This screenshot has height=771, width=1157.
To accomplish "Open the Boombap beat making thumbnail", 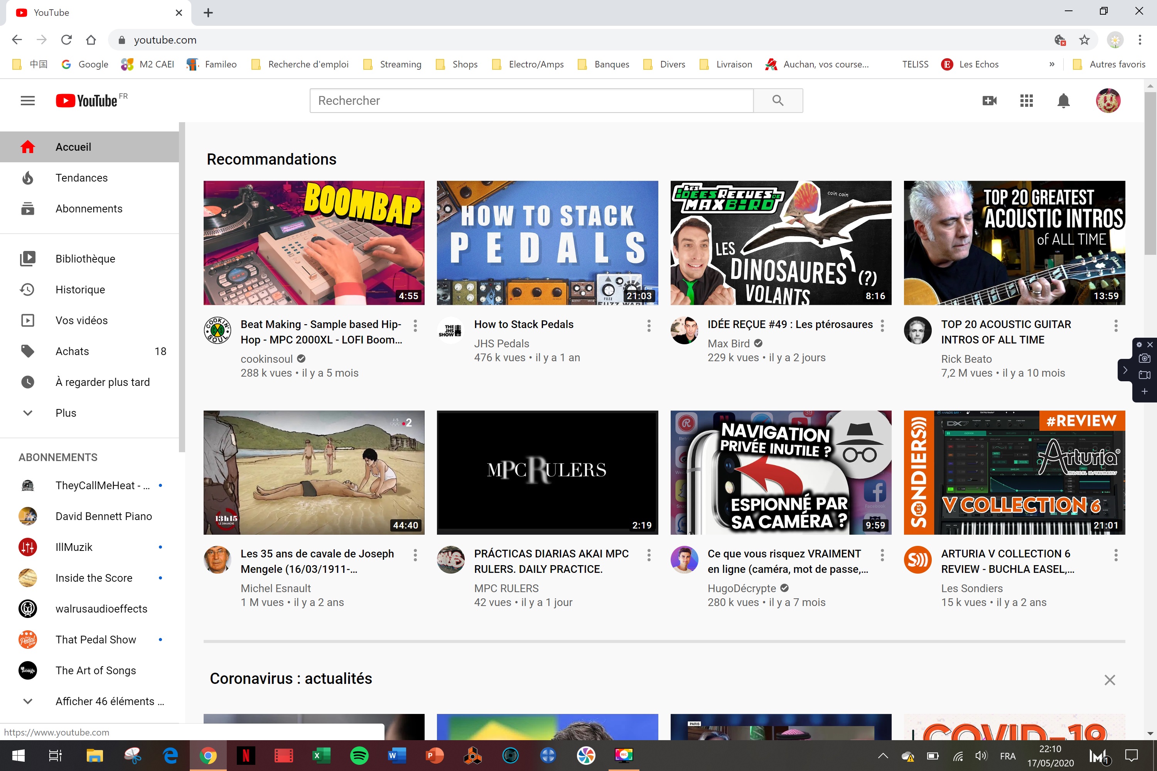I will (x=314, y=243).
